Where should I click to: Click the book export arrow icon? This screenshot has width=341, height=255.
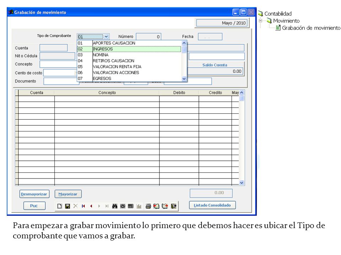[165, 206]
